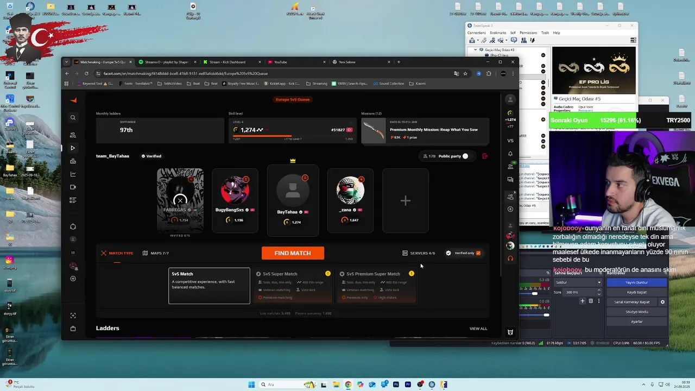Add a party member with the plus slot
The image size is (695, 391).
[x=405, y=201]
